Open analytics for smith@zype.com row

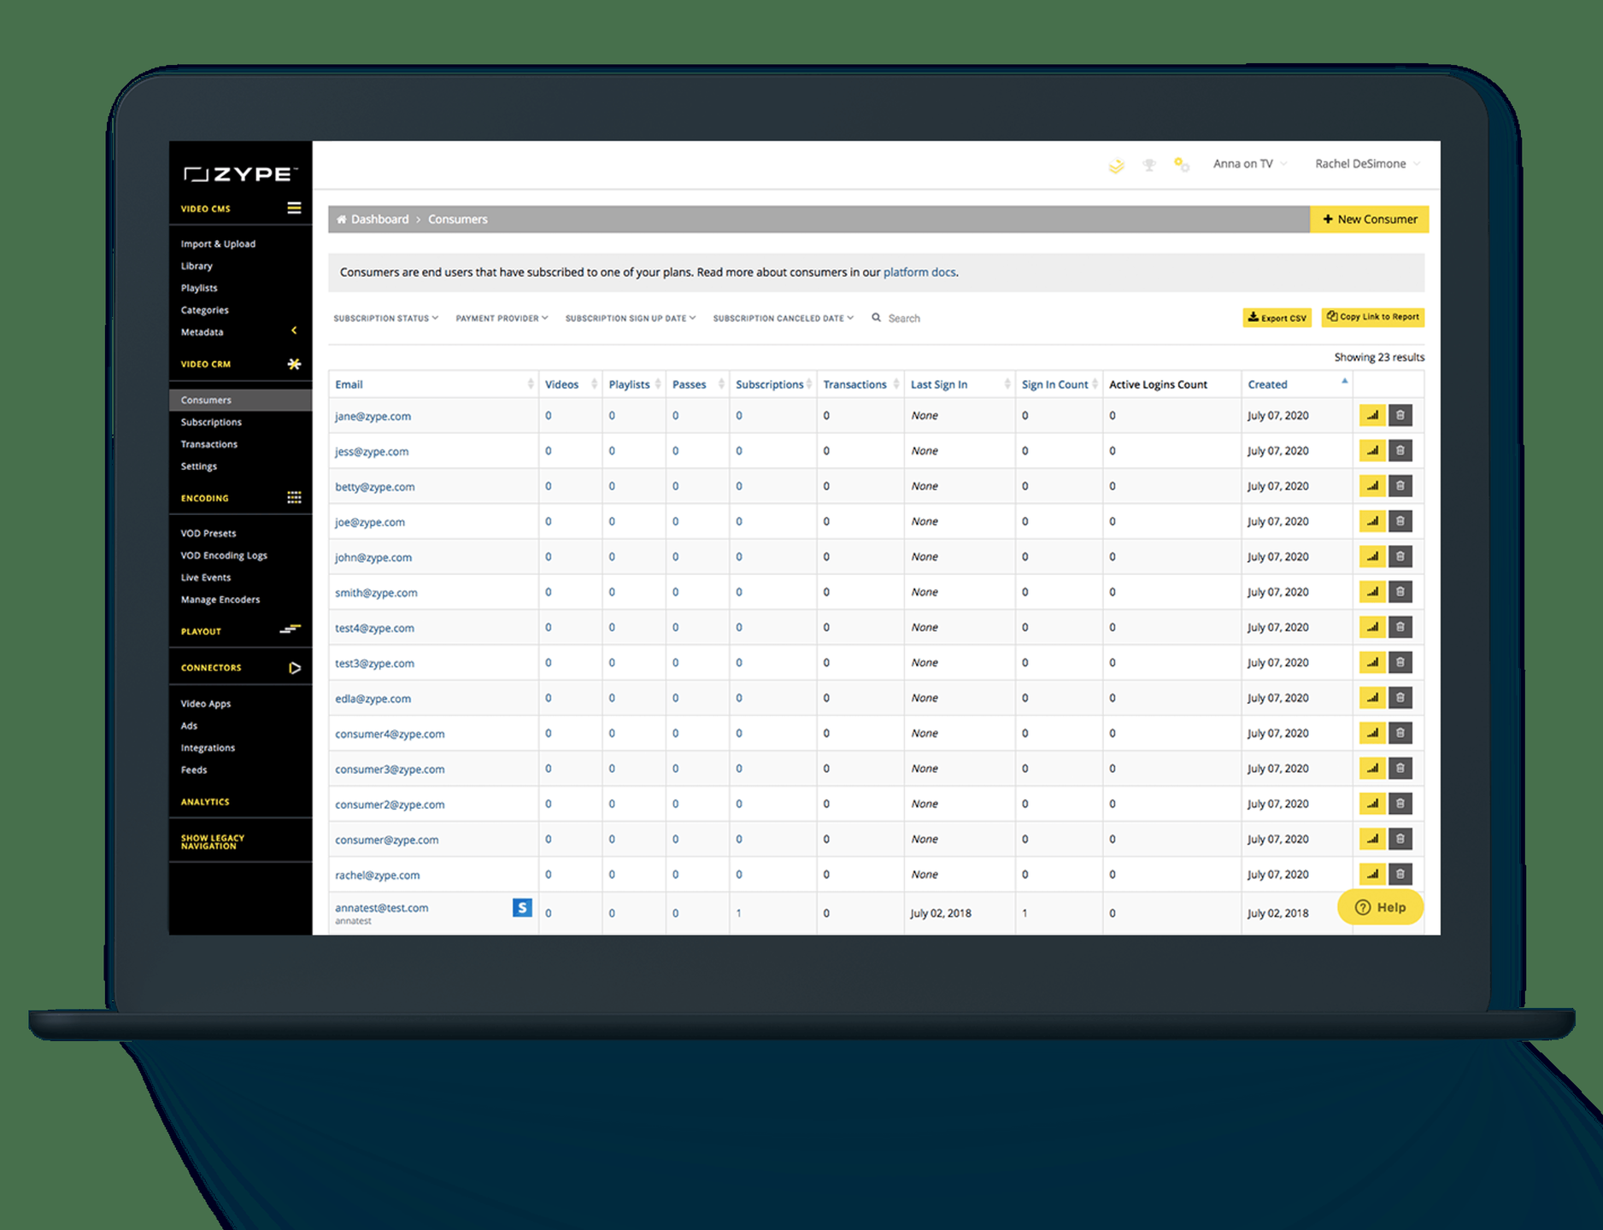tap(1372, 592)
